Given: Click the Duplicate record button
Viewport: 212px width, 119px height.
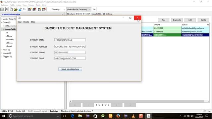Looking at the screenshot, I should click(177, 20).
